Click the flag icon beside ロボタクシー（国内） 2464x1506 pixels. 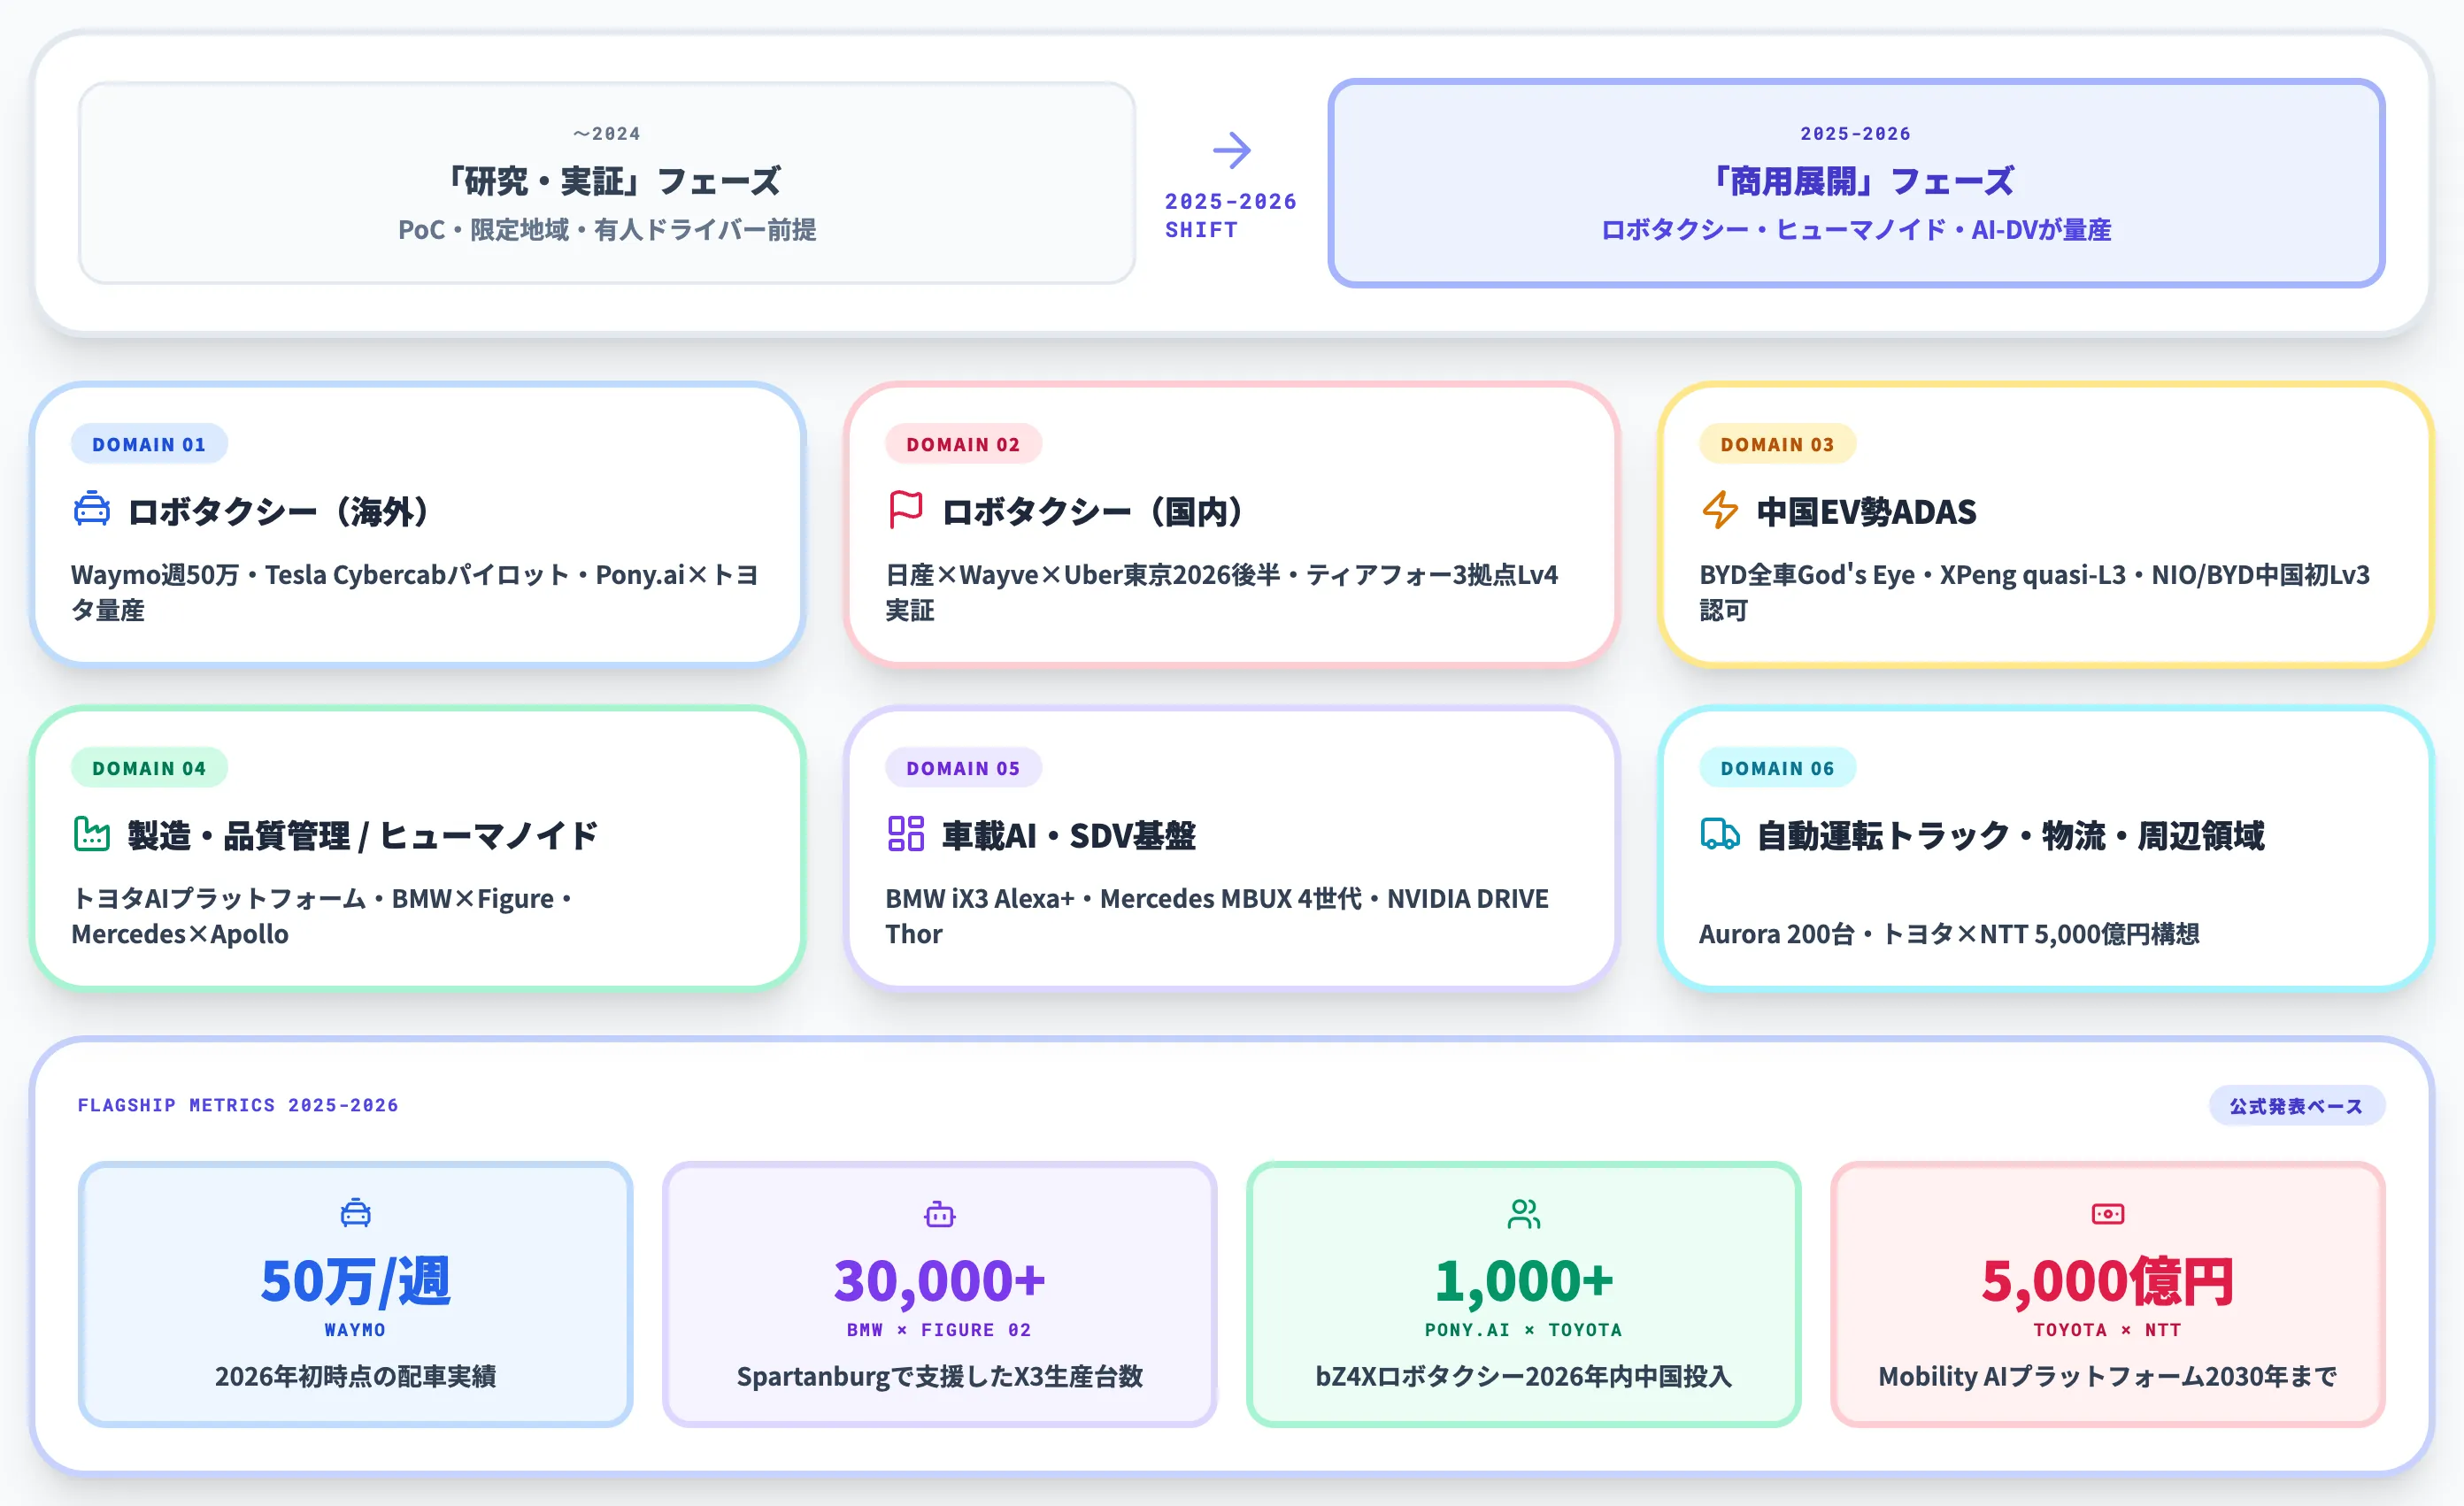pyautogui.click(x=906, y=509)
